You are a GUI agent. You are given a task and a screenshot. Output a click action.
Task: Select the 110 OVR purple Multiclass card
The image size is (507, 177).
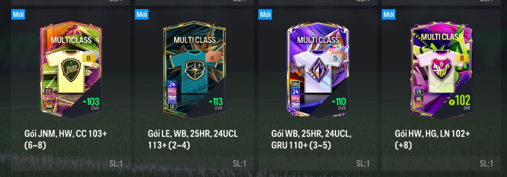coord(318,70)
